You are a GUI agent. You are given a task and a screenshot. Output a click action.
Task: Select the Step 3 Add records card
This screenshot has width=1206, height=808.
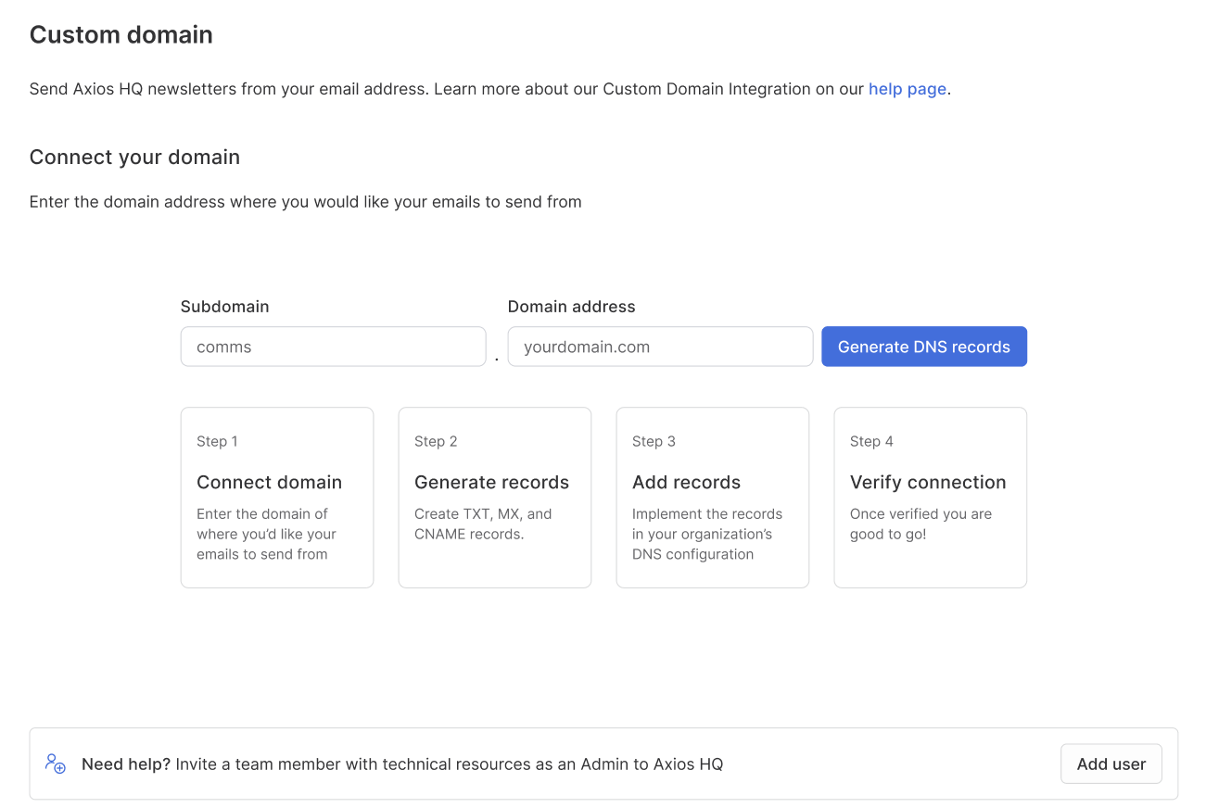pyautogui.click(x=713, y=498)
